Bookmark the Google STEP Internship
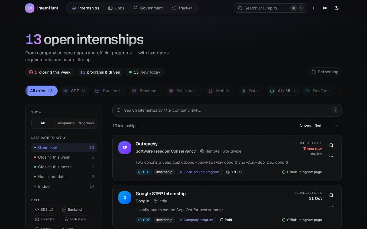 point(331,195)
